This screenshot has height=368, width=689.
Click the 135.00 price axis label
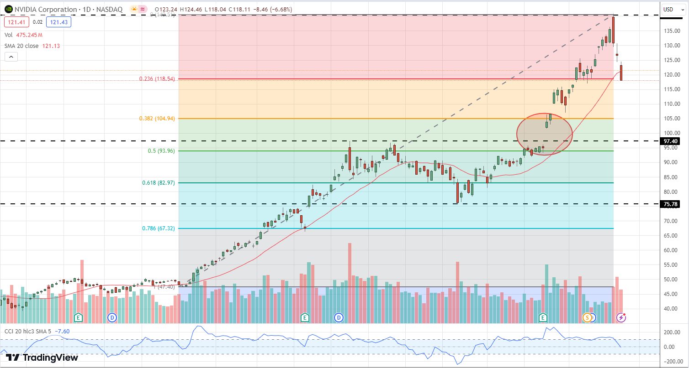point(673,31)
